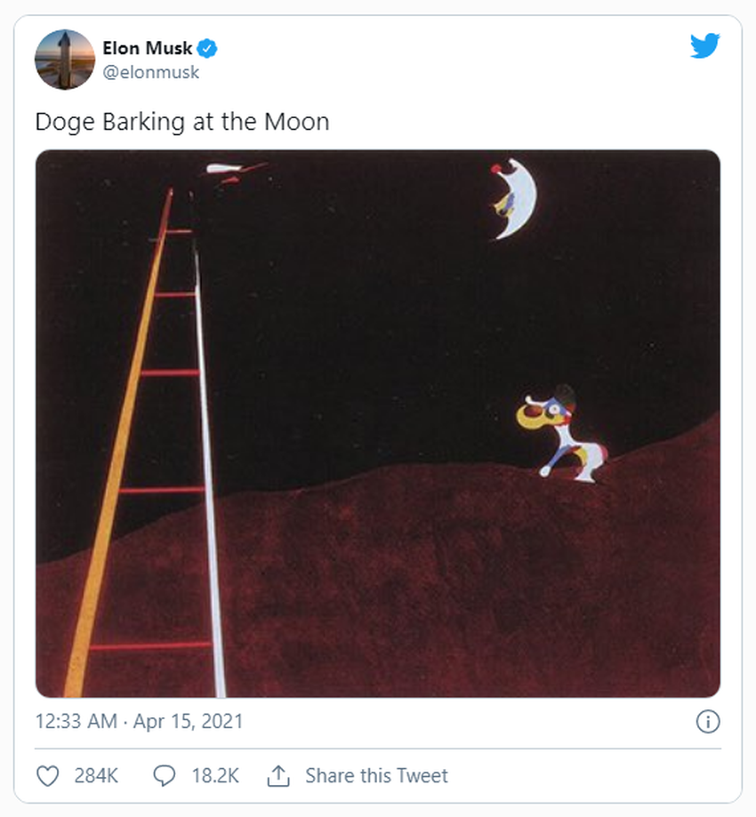Open the 18.2K replies count
The width and height of the screenshot is (756, 817).
(x=215, y=775)
